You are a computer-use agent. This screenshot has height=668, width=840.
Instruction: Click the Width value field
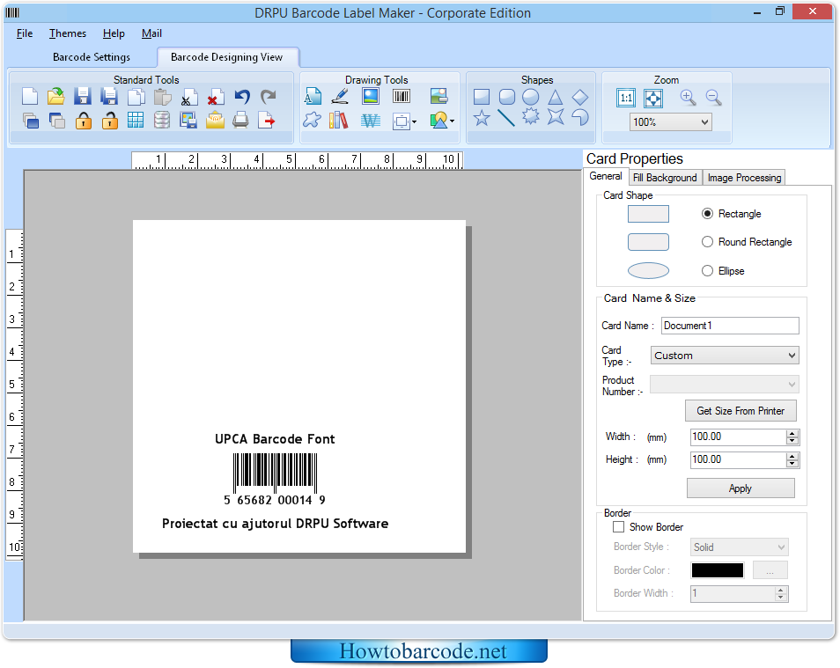pos(738,437)
